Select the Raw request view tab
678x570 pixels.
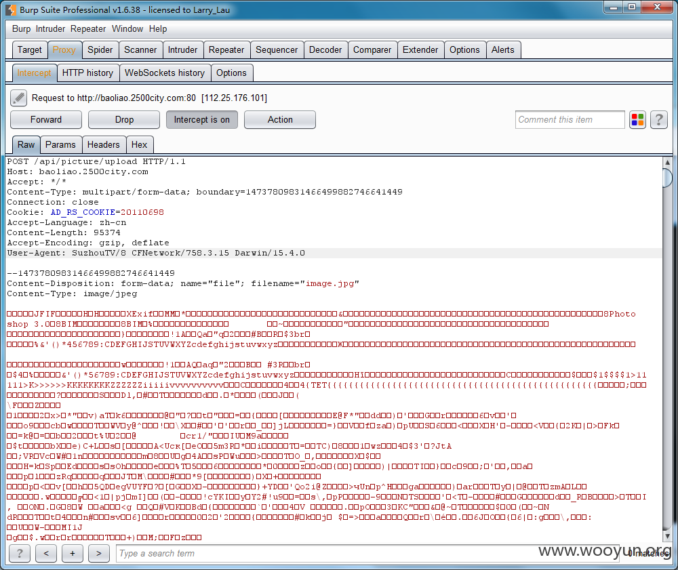click(x=26, y=145)
